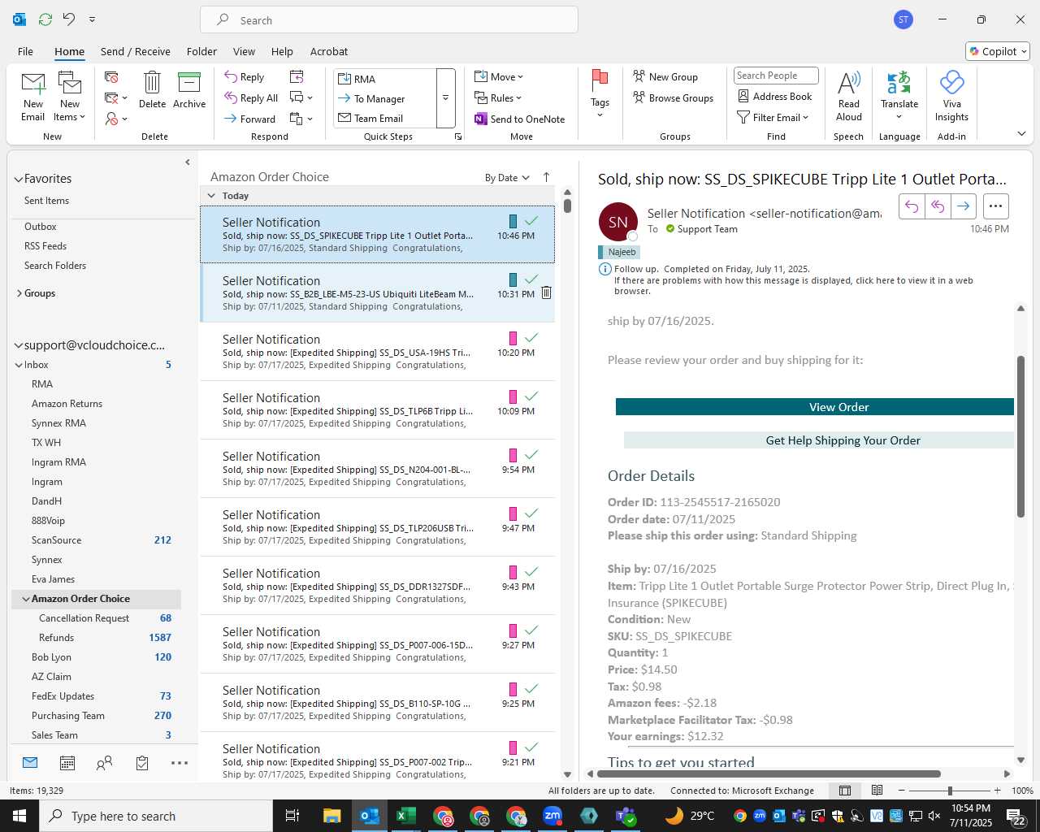Switch to the Folder tab

pos(201,51)
